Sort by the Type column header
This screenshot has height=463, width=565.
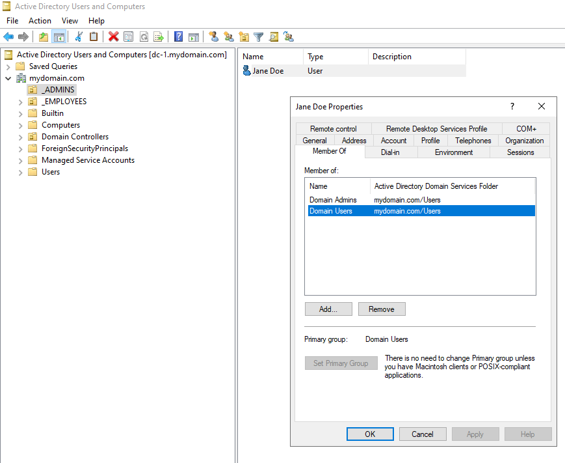tap(335, 57)
